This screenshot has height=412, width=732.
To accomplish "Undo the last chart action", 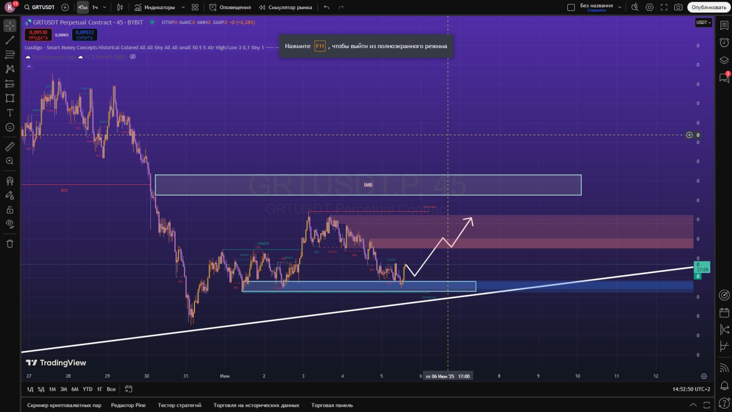I will pyautogui.click(x=327, y=7).
